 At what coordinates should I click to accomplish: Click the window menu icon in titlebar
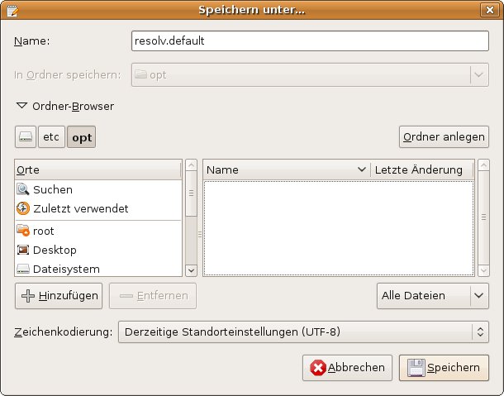pyautogui.click(x=12, y=10)
